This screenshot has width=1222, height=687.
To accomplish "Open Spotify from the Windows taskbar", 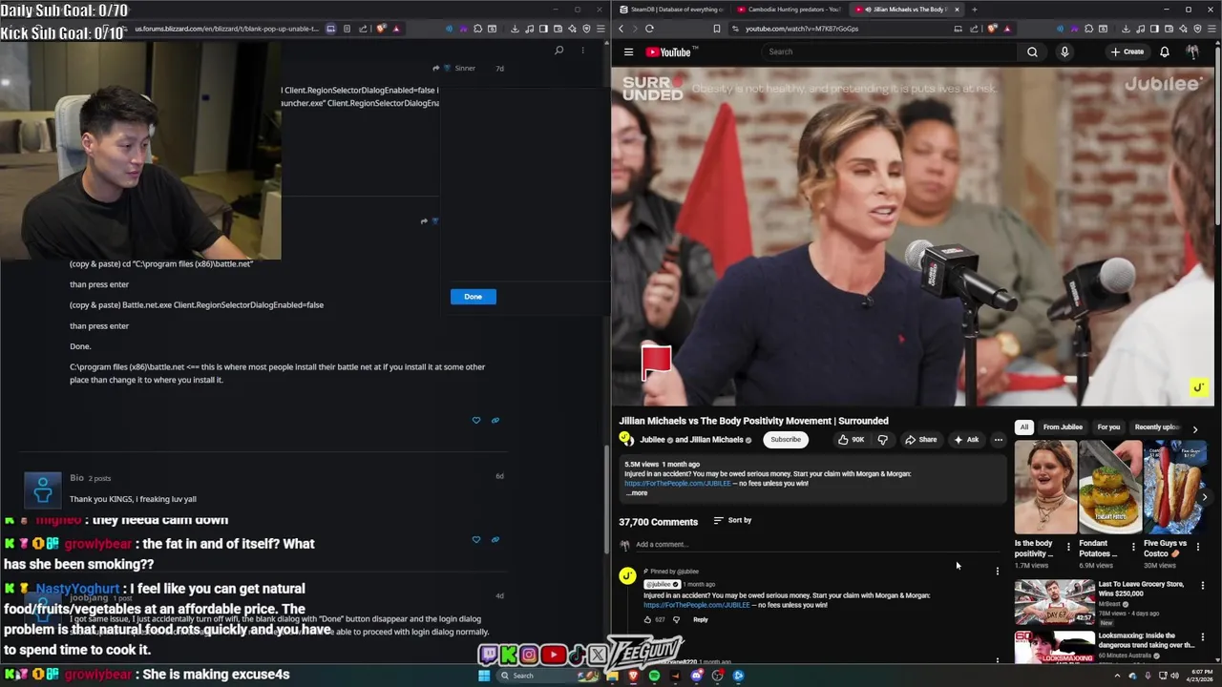I will (x=654, y=676).
